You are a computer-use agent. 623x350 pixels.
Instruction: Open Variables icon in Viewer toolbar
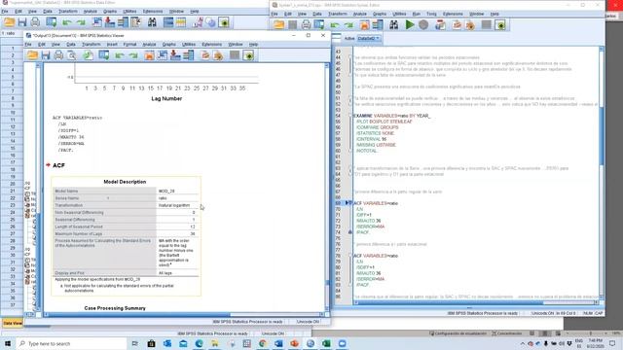click(x=188, y=55)
